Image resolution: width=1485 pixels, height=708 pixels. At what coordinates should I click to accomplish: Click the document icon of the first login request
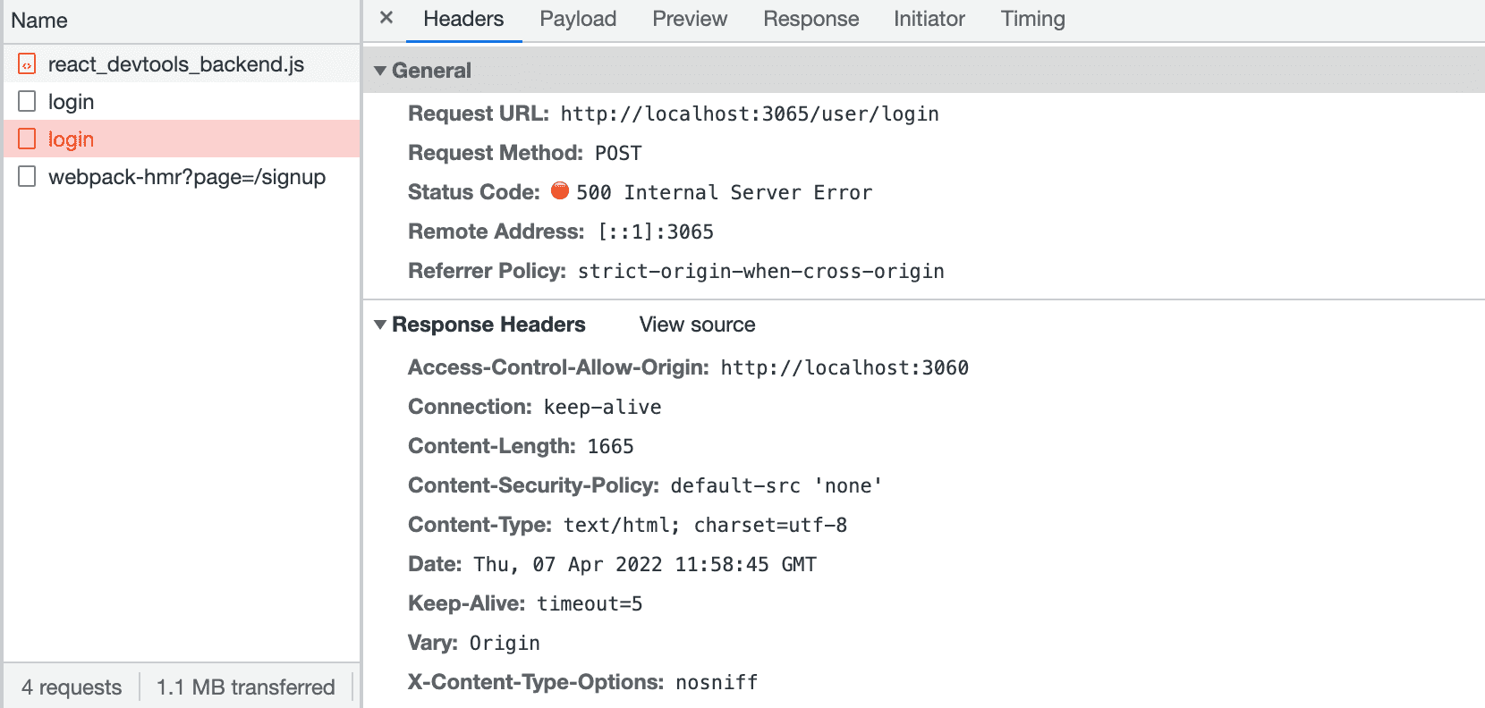28,102
